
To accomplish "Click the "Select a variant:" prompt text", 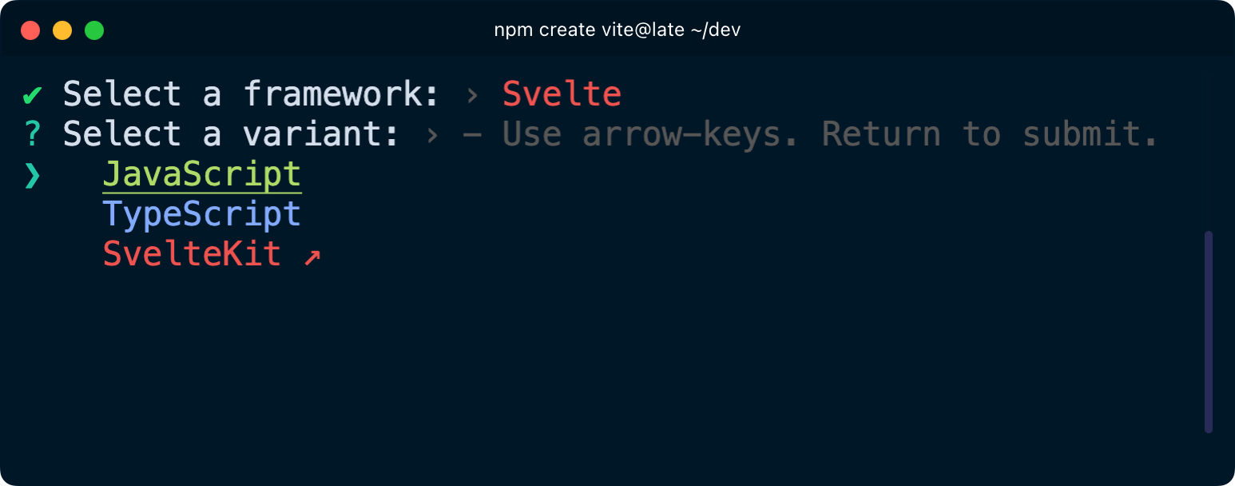I will (232, 134).
